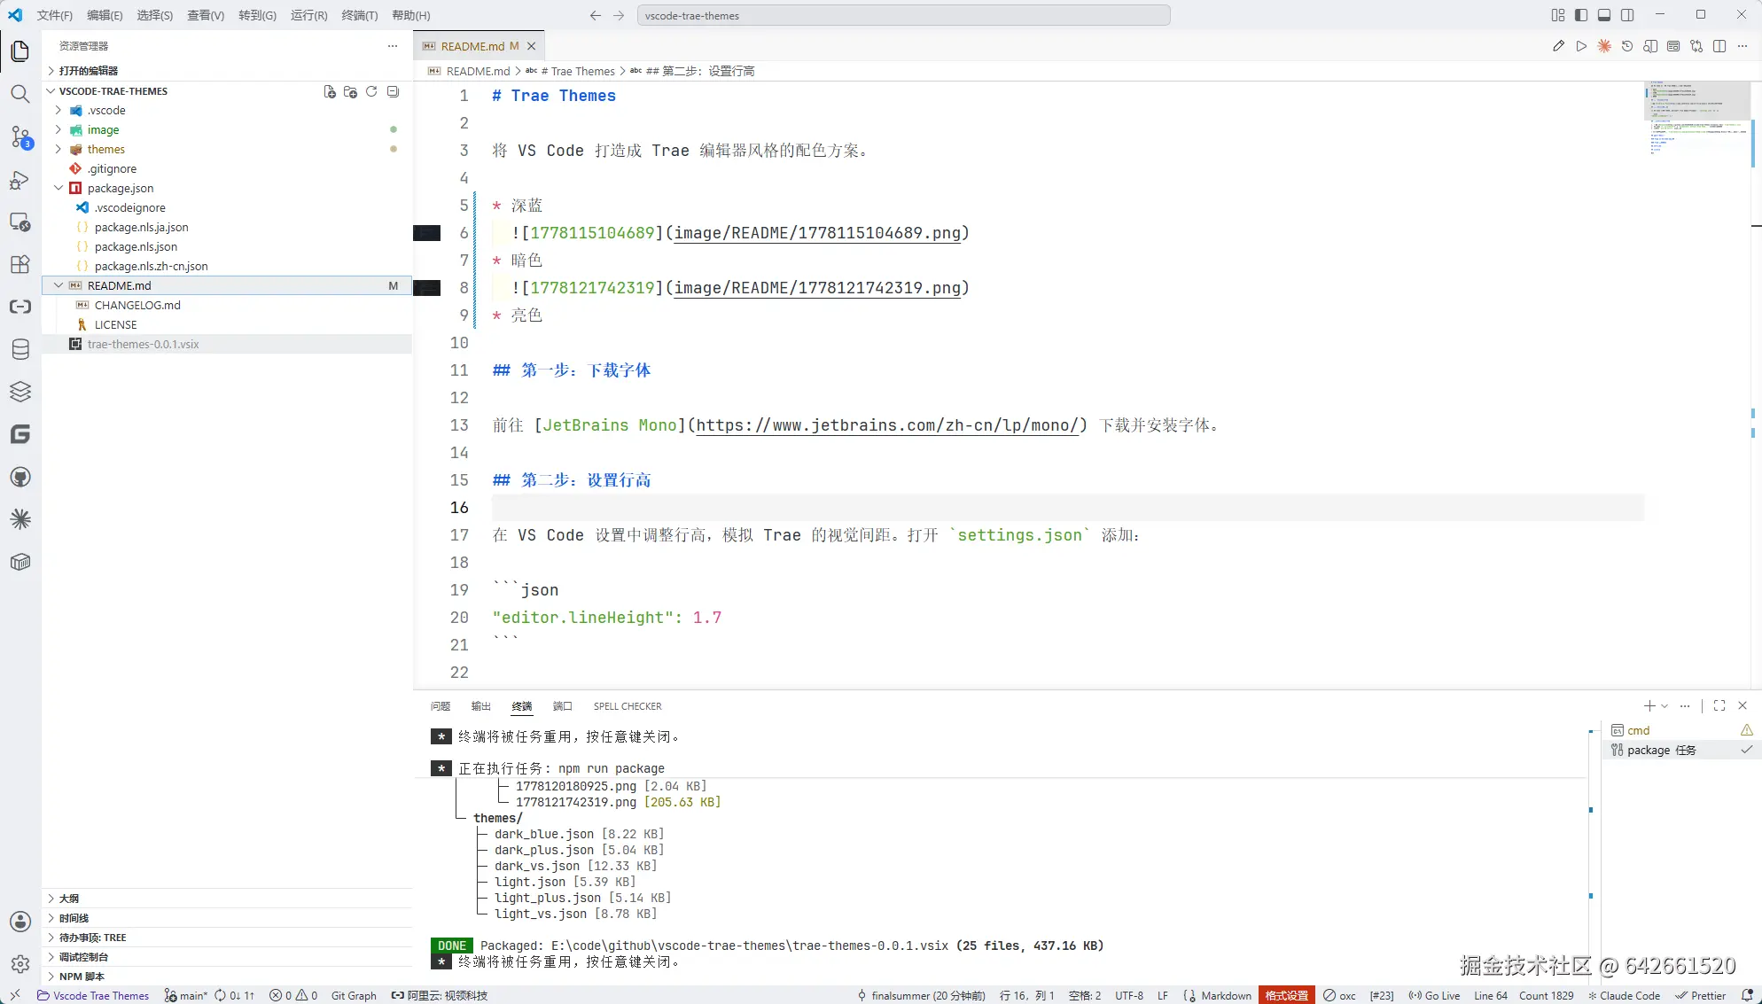Open the database icon in activity bar
The width and height of the screenshot is (1762, 1004).
20,349
